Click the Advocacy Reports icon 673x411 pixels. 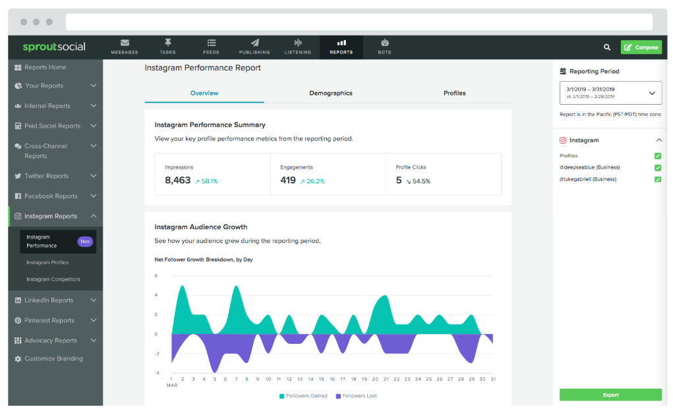(18, 341)
